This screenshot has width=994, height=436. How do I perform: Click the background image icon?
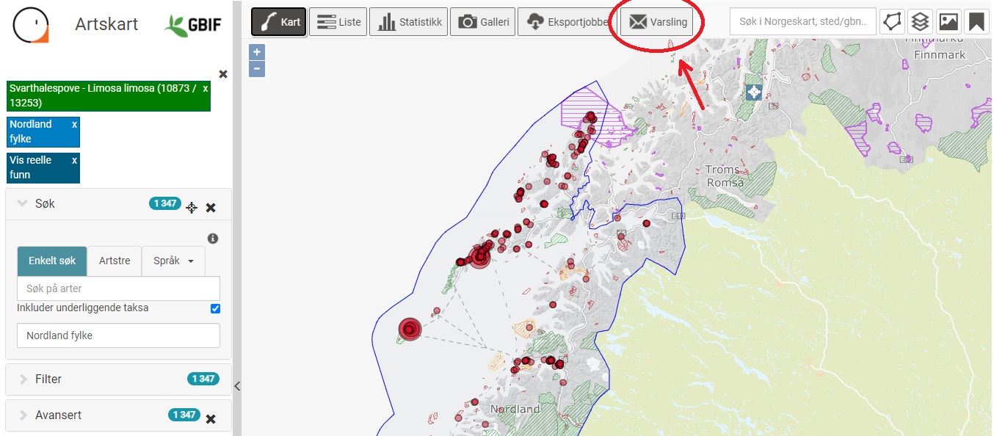pyautogui.click(x=948, y=22)
